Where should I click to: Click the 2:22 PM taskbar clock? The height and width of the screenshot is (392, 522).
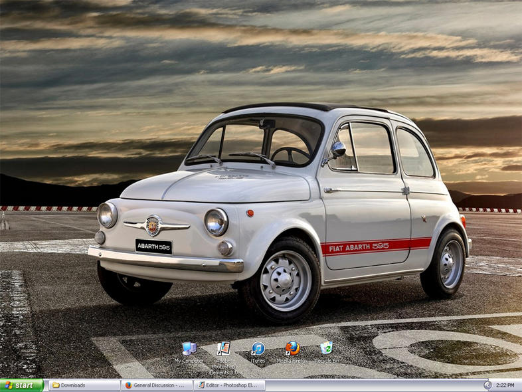click(x=505, y=385)
